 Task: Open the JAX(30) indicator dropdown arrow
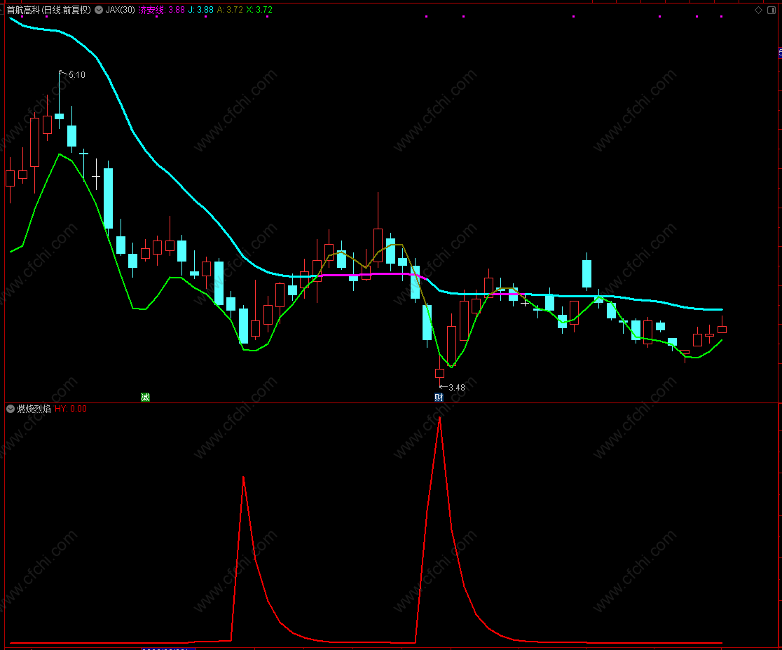[99, 10]
